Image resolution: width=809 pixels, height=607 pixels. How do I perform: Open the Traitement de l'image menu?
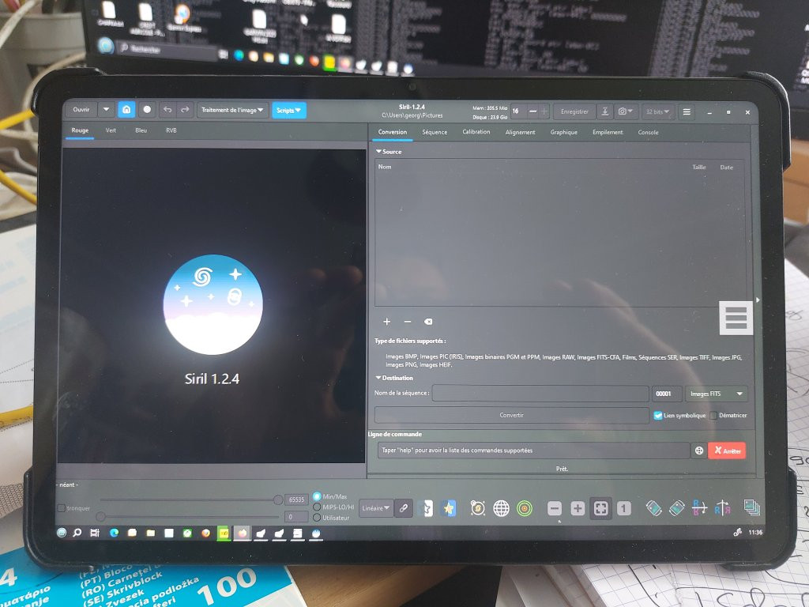pyautogui.click(x=232, y=110)
